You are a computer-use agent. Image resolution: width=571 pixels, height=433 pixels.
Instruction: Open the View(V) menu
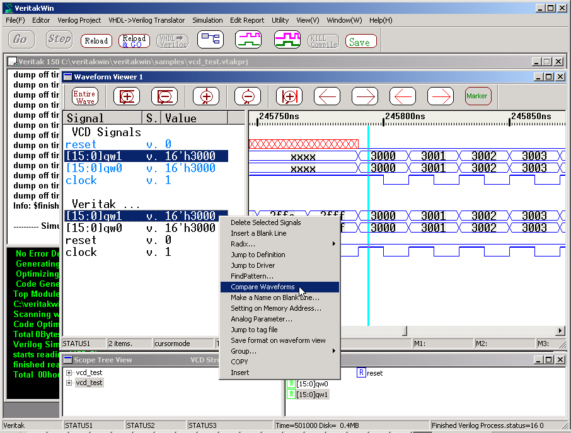coord(308,20)
